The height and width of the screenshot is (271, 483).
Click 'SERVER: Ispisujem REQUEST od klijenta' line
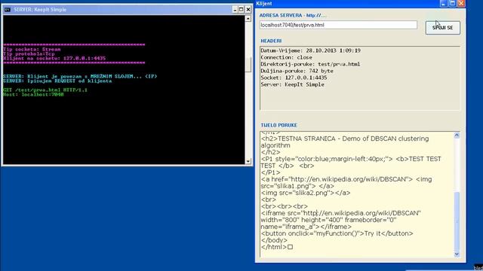click(x=57, y=81)
